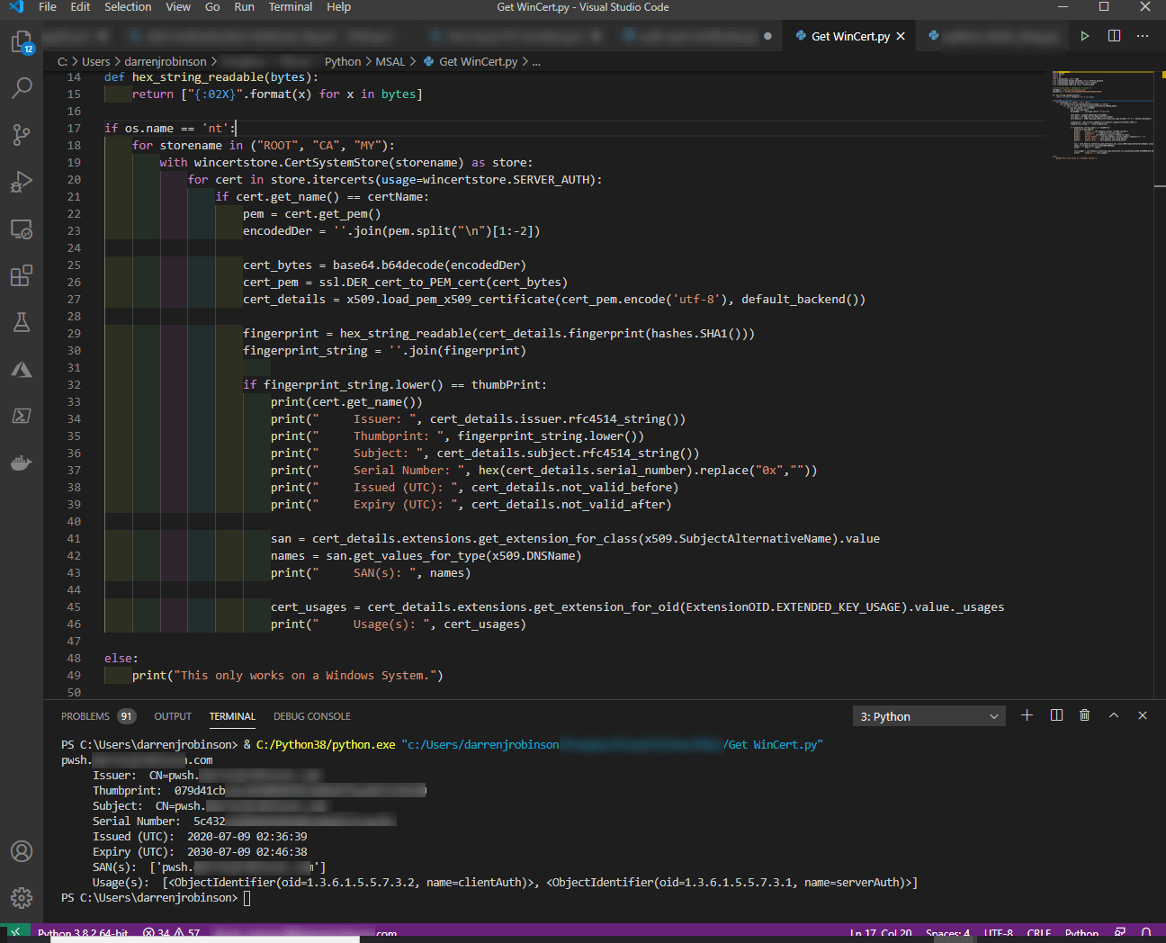Screen dimensions: 1166x943
Task: Open editor More Actions ellipsis menu
Action: (1143, 36)
